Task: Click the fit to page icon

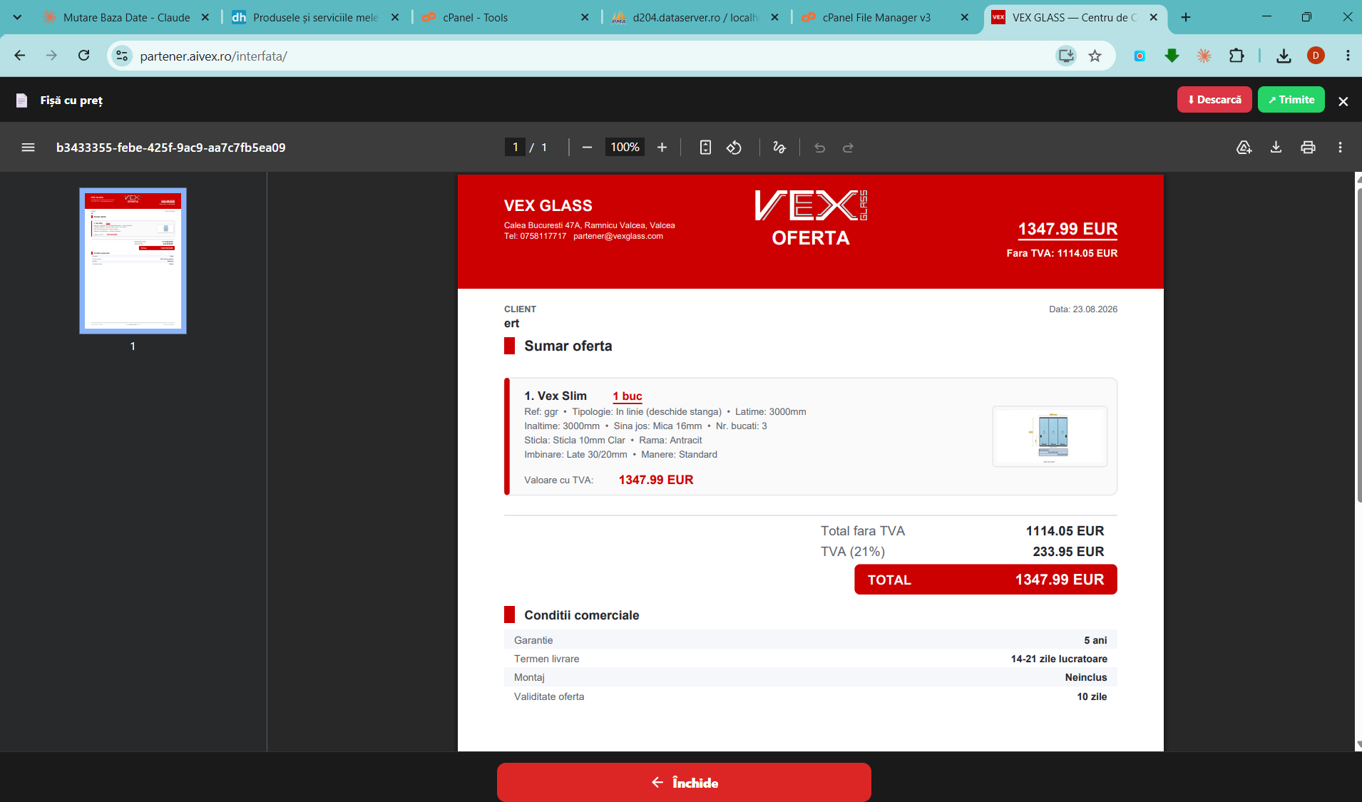Action: 705,148
